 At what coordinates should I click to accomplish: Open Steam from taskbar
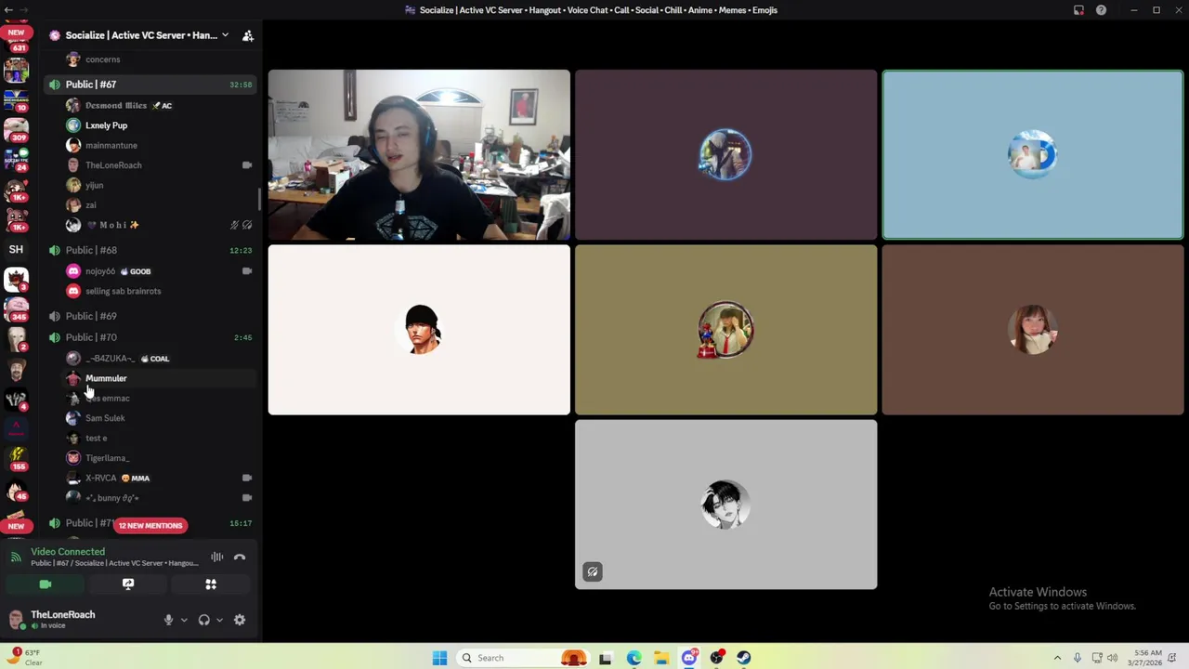(x=744, y=658)
